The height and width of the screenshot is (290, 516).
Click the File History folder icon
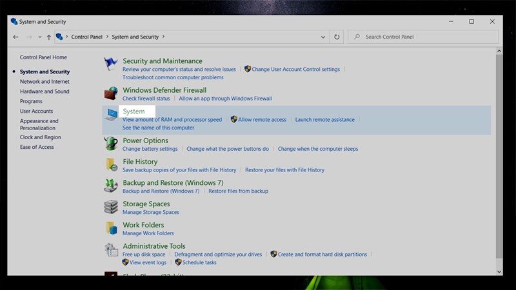pyautogui.click(x=112, y=164)
